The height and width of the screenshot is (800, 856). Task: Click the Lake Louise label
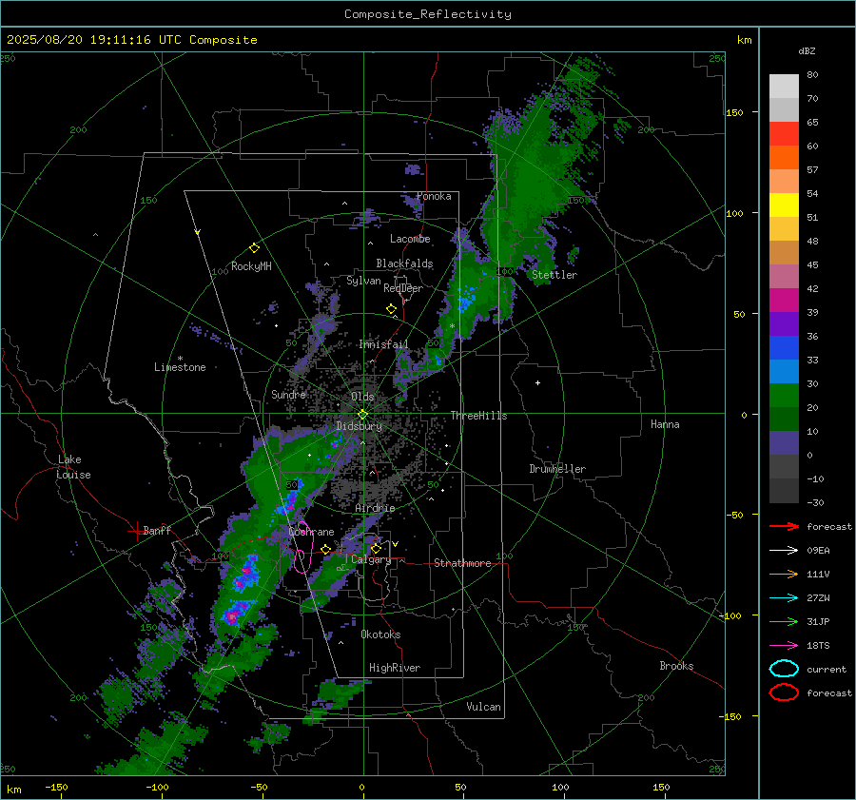coord(73,467)
